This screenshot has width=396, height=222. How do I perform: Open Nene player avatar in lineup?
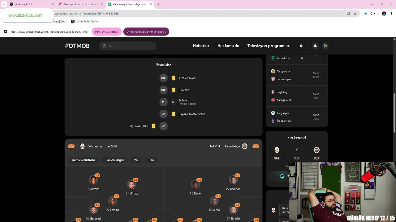tap(195, 185)
